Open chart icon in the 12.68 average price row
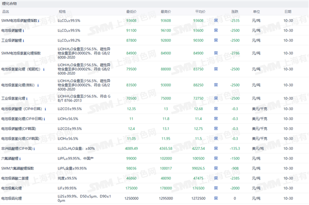The image size is (309, 205). (x=216, y=109)
